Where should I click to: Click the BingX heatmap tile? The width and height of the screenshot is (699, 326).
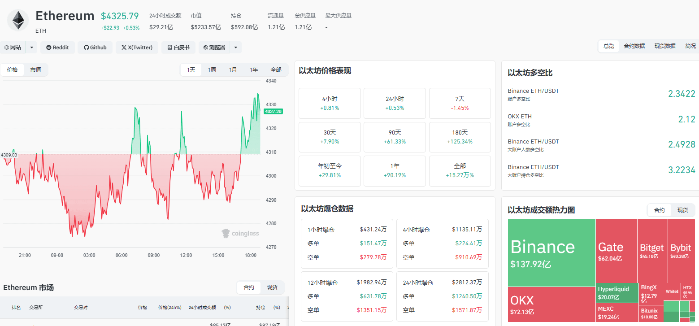tap(651, 293)
